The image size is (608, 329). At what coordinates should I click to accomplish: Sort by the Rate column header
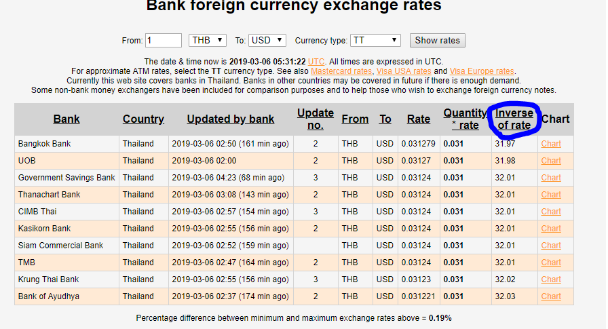coord(419,119)
